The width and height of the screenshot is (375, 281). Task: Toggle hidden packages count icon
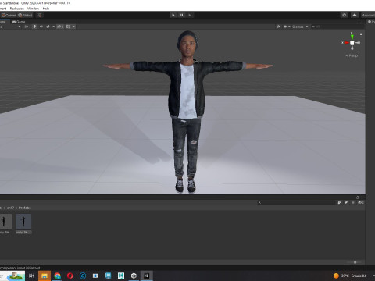(x=361, y=202)
